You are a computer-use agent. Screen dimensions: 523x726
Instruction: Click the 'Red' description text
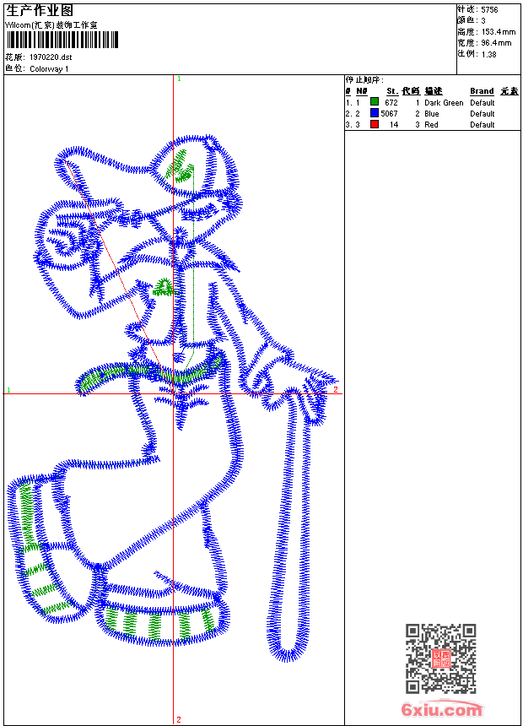[x=431, y=125]
